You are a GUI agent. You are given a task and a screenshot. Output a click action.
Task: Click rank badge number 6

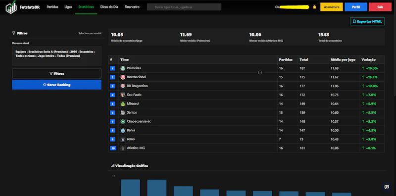pos(112,113)
